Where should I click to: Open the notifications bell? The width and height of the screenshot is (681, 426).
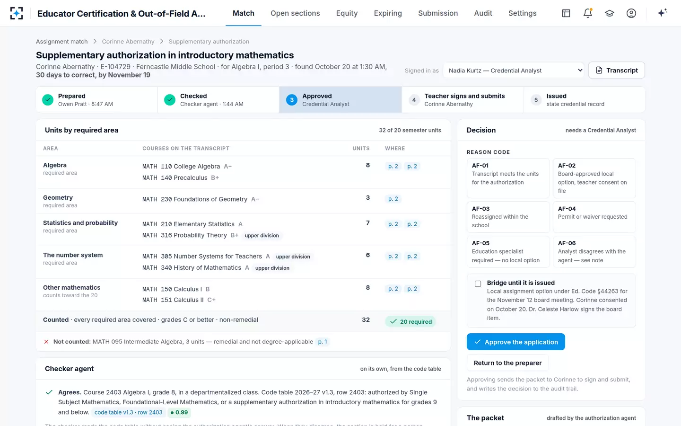point(588,13)
